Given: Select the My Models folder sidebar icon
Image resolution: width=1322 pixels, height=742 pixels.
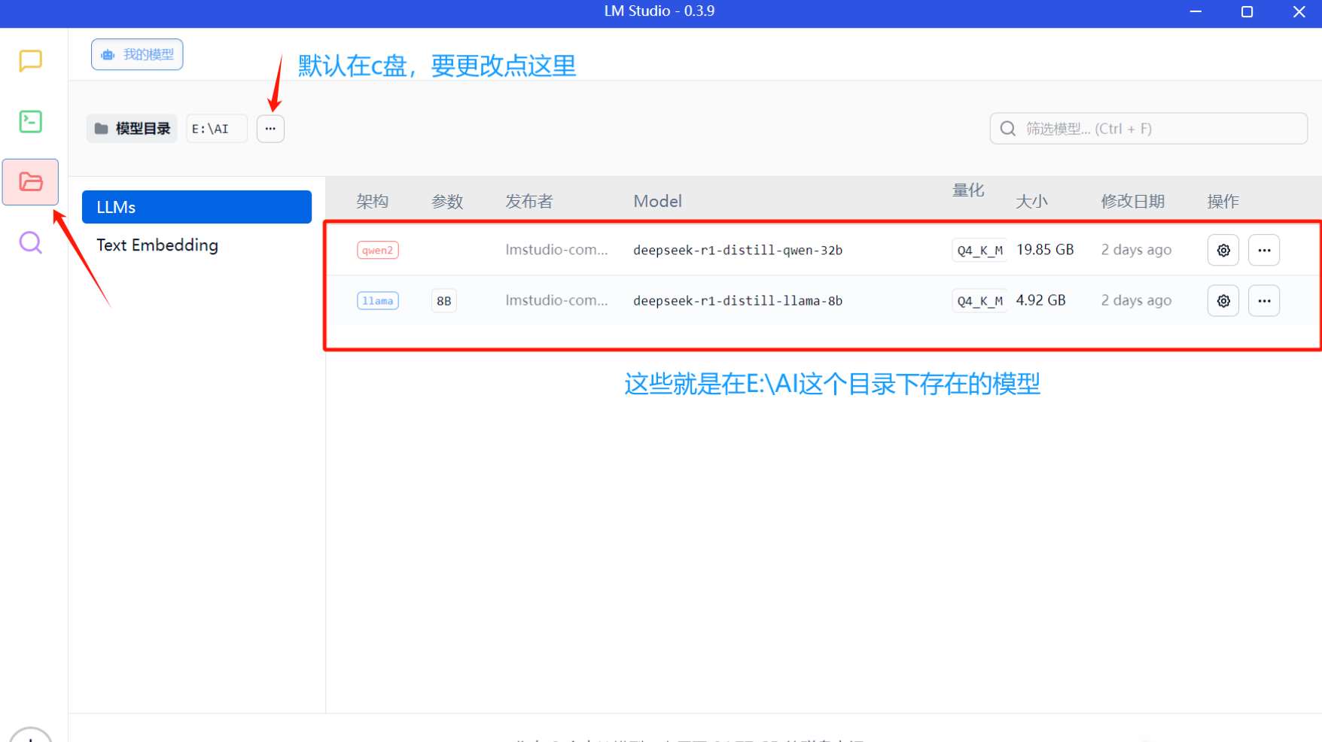Looking at the screenshot, I should [x=30, y=181].
